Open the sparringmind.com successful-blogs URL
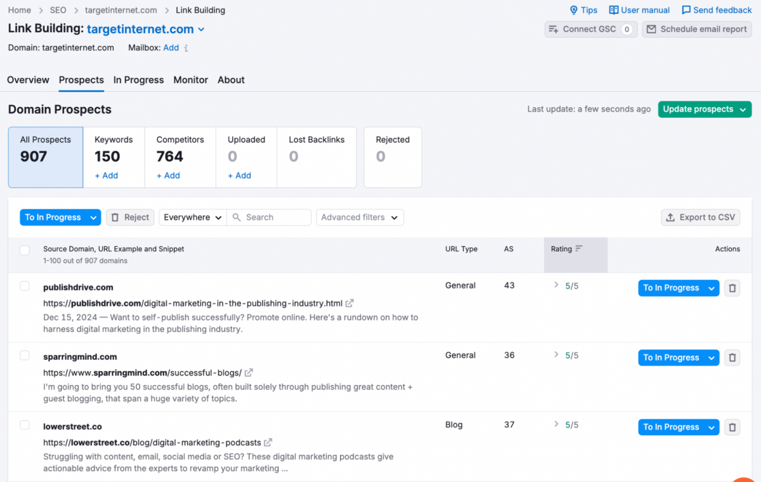The image size is (761, 482). (143, 373)
